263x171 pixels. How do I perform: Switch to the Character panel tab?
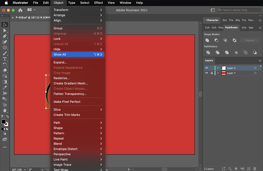212,20
